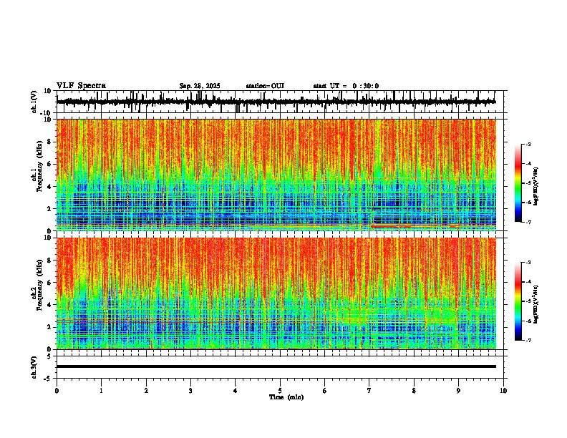Click time axis tick label "5"
Viewport: 567px width, 438px height.
click(x=280, y=391)
